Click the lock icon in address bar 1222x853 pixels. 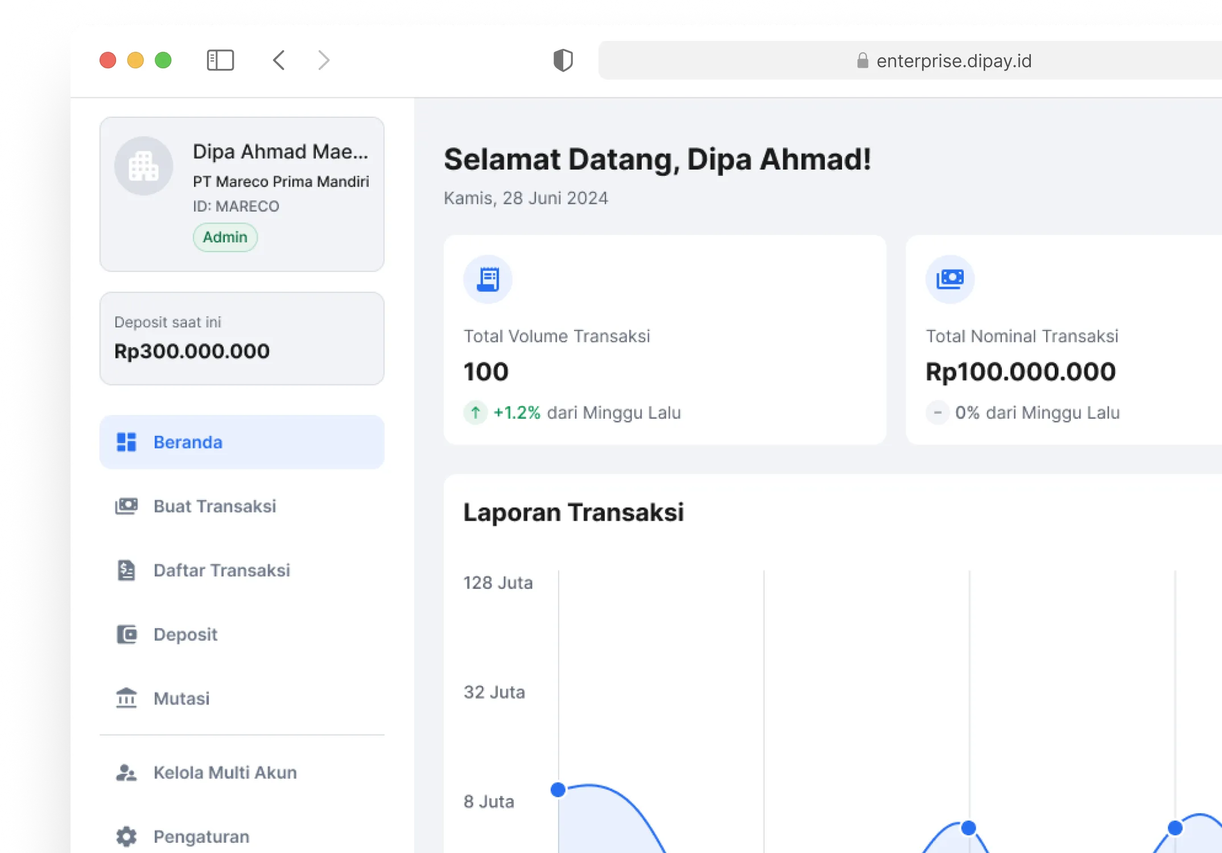(x=862, y=60)
